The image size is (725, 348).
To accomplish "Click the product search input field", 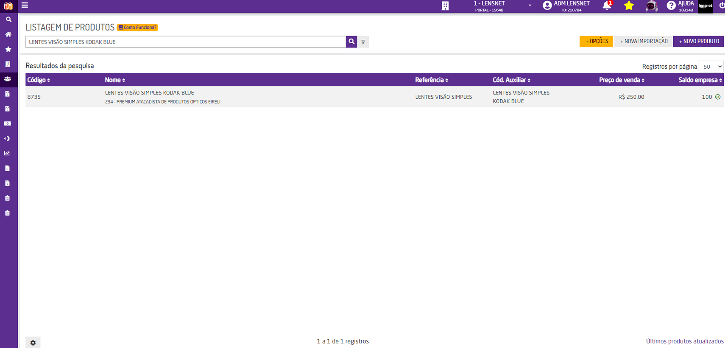I will (186, 42).
